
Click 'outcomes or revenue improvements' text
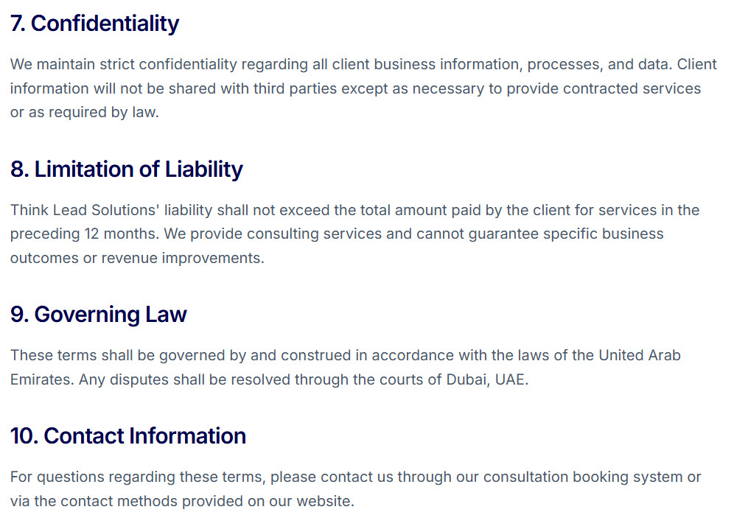(x=136, y=258)
